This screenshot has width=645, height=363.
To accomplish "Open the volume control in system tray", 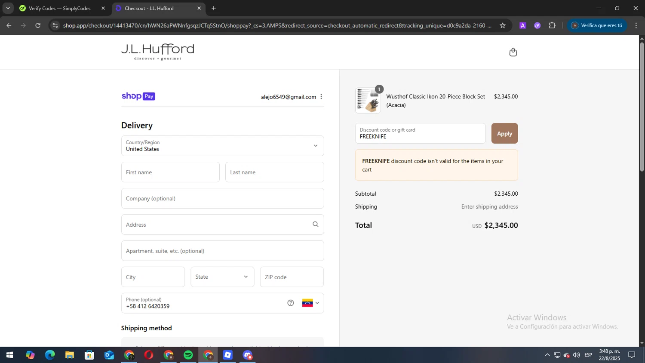I will point(576,355).
